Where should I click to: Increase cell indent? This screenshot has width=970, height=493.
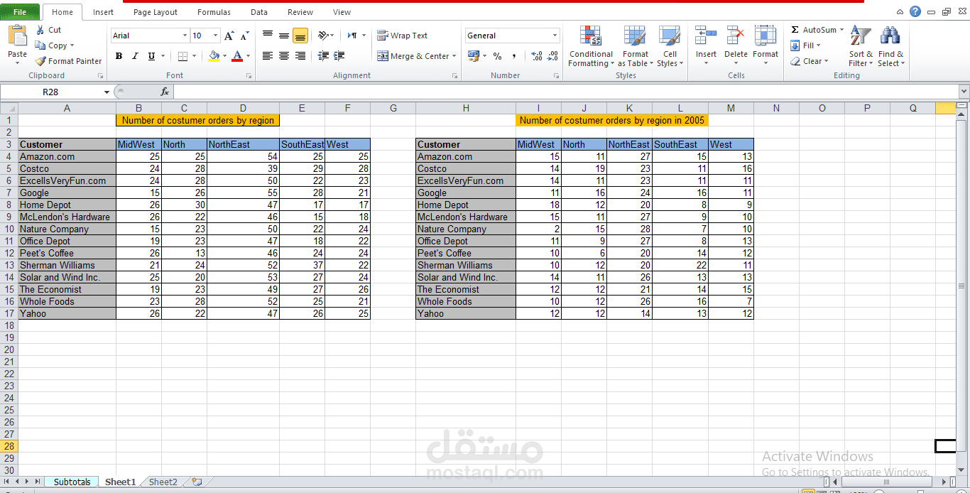pyautogui.click(x=339, y=56)
